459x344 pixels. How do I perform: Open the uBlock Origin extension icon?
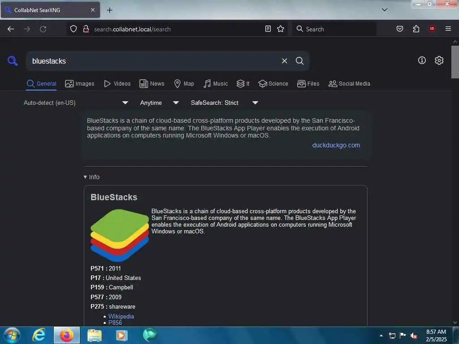coord(432,29)
